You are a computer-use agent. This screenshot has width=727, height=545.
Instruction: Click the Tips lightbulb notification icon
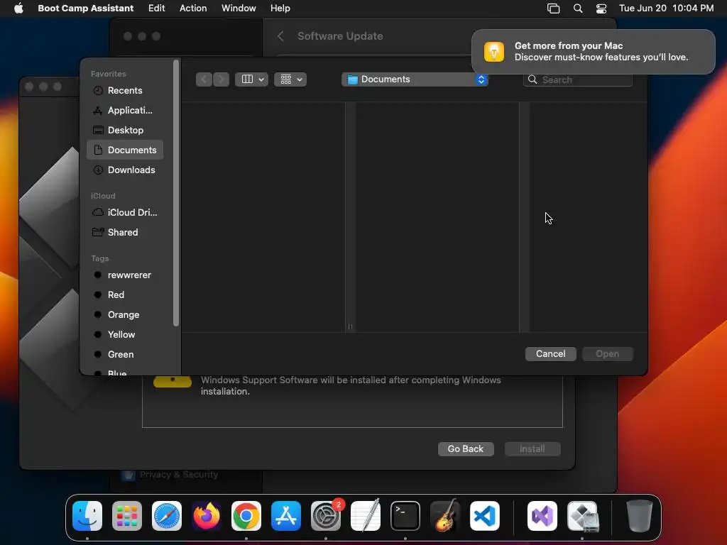[x=494, y=51]
